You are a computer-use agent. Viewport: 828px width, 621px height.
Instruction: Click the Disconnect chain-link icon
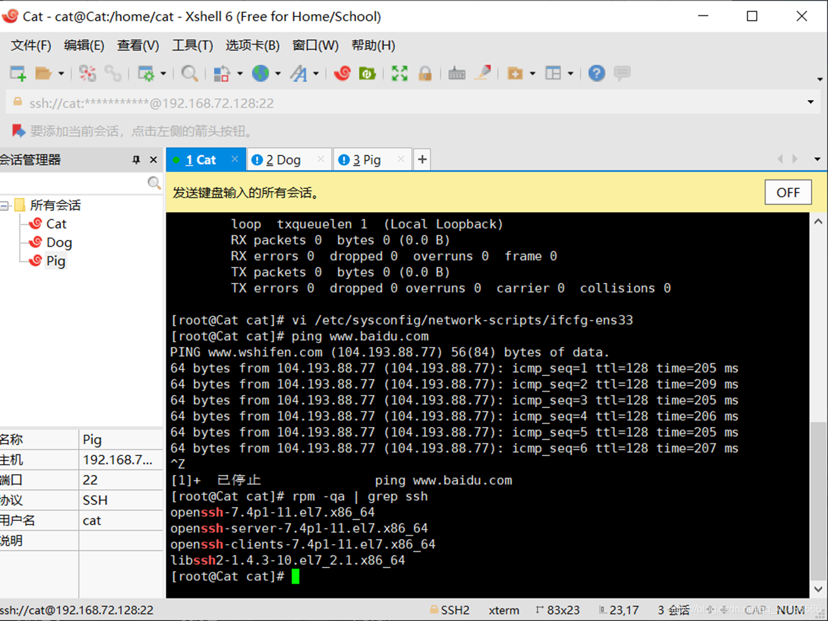coord(113,74)
